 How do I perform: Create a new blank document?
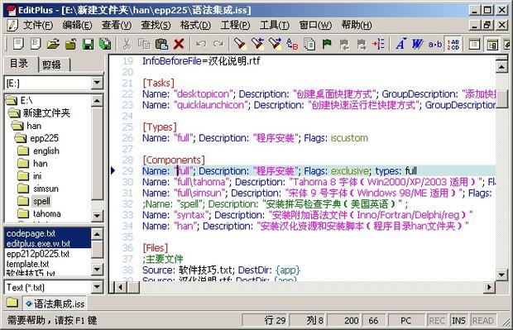[x=18, y=44]
